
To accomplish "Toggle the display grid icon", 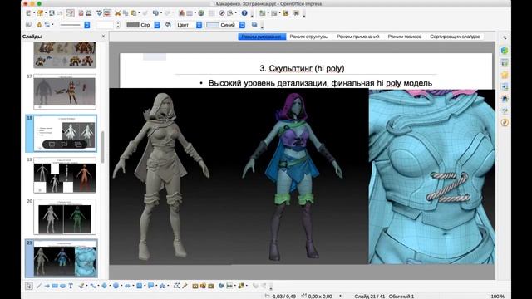I will [212, 13].
